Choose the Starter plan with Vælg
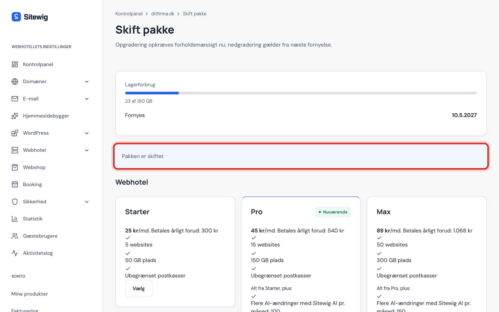Viewport: 499px width, 312px height. (x=139, y=289)
